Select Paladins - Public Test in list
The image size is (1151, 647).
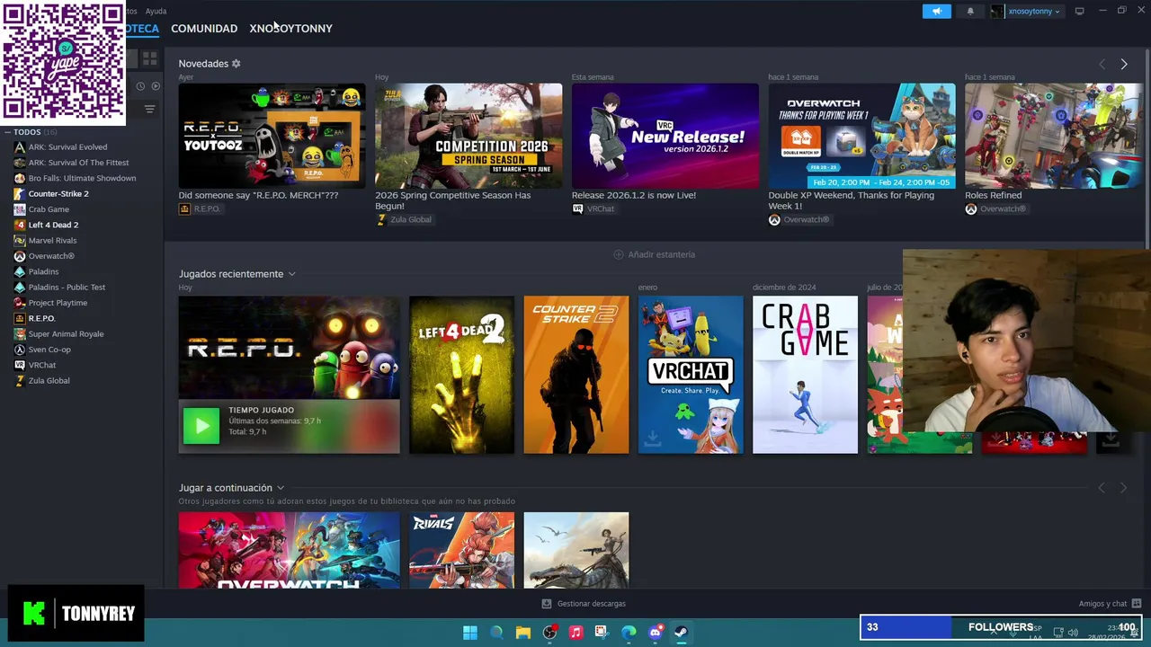[x=67, y=287]
